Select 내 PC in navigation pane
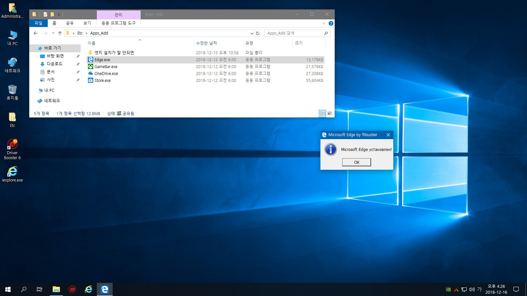 49,90
